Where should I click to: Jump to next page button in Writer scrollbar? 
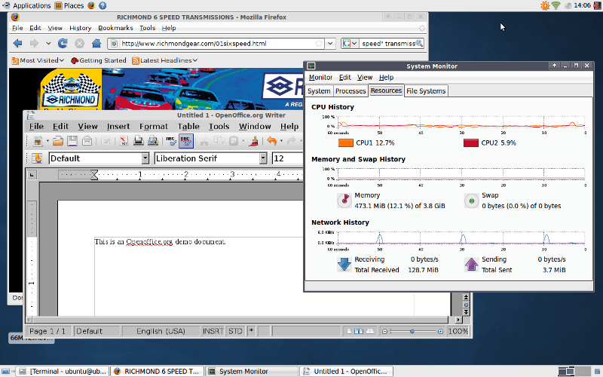click(466, 312)
